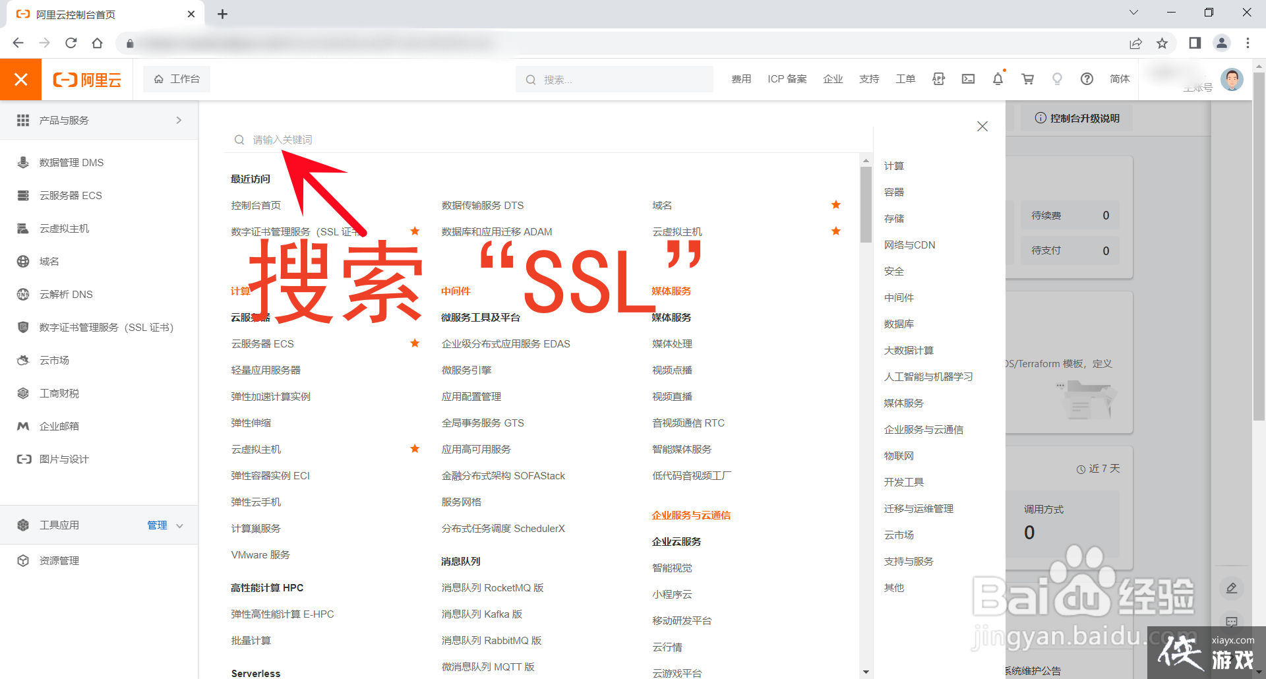
Task: Bookmark the page with the star icon
Action: pos(1162,44)
